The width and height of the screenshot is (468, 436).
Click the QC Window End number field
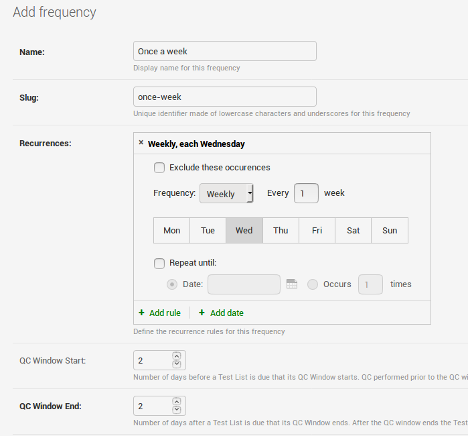(x=159, y=406)
